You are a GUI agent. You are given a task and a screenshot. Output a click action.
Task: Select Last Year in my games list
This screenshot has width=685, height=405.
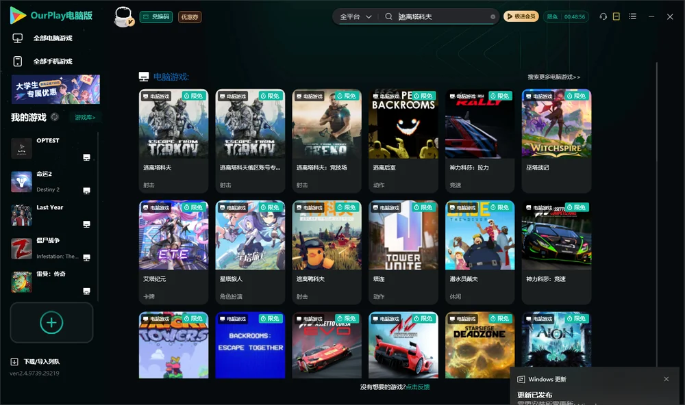pyautogui.click(x=51, y=215)
